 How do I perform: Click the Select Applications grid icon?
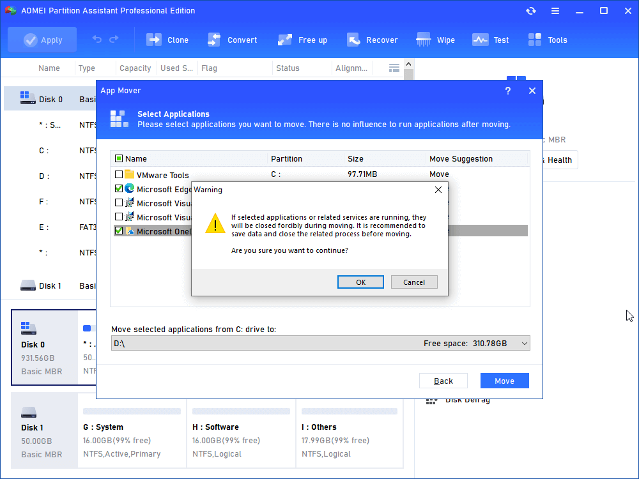point(119,119)
